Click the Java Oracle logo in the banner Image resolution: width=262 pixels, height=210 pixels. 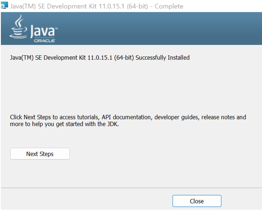[x=34, y=28]
